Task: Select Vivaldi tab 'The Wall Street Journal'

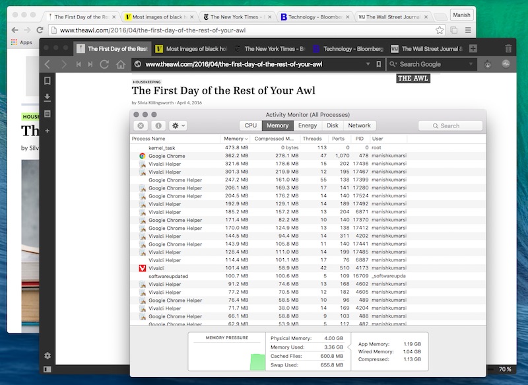Action: (x=426, y=49)
